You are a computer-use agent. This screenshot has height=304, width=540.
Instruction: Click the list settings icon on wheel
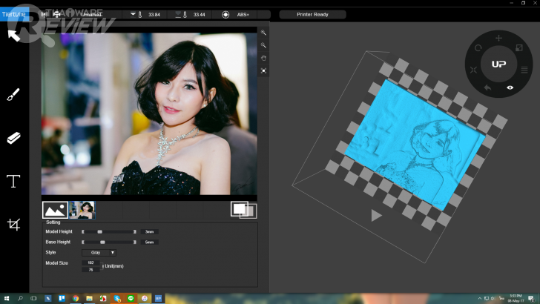tap(524, 70)
